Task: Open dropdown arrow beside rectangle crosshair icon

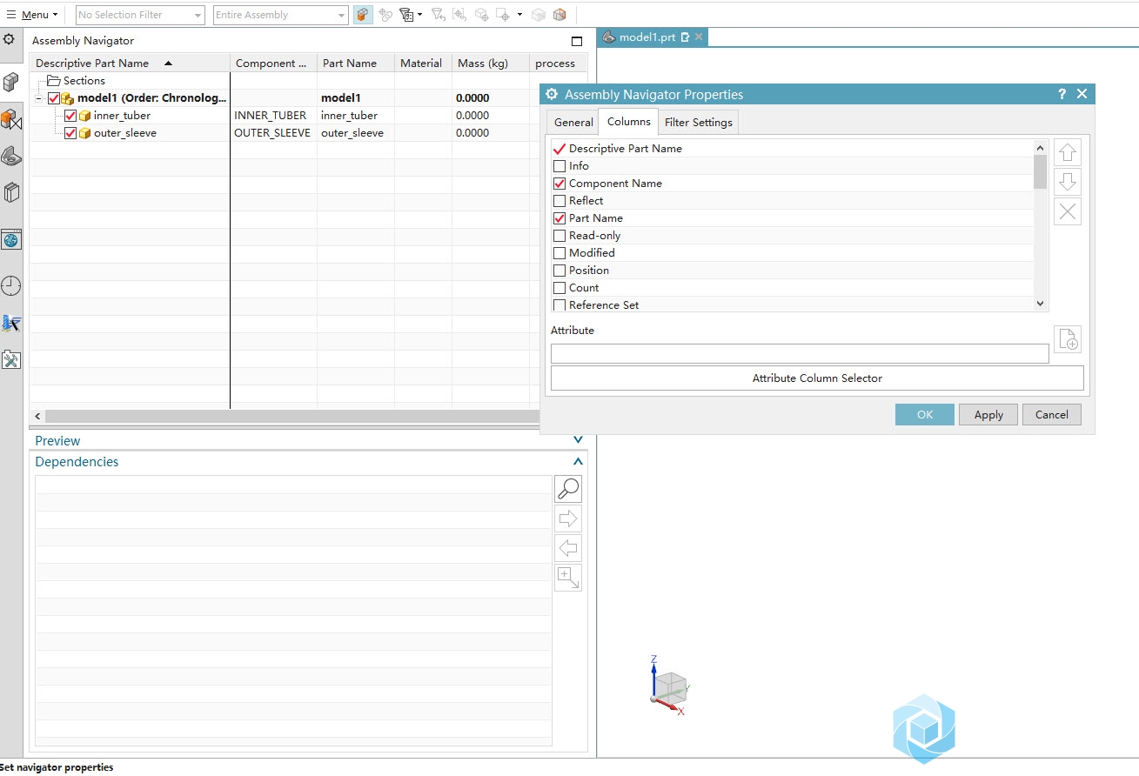Action: pos(519,15)
